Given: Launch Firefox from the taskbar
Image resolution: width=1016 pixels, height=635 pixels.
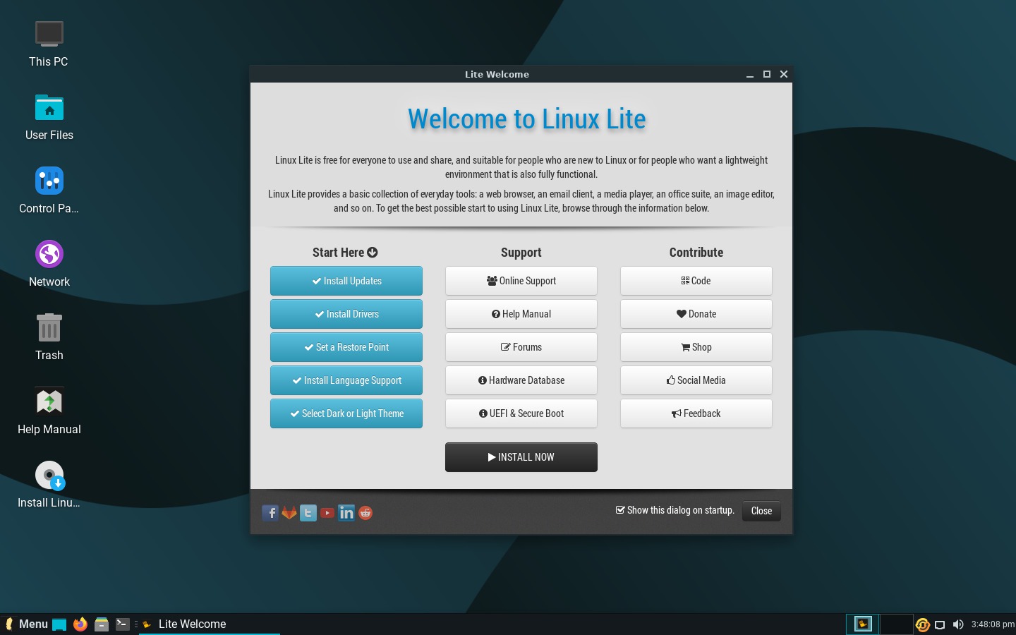Looking at the screenshot, I should [x=80, y=624].
